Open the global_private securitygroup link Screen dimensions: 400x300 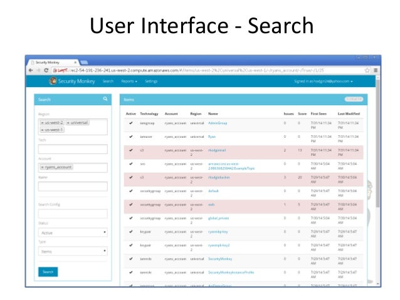pos(218,218)
